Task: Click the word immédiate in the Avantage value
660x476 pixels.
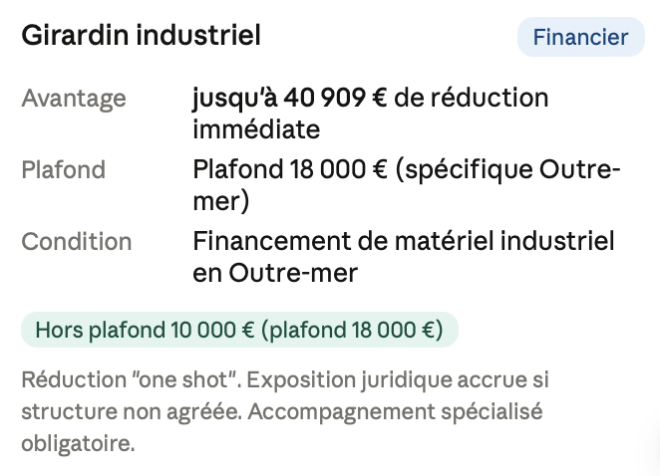Action: [x=256, y=129]
